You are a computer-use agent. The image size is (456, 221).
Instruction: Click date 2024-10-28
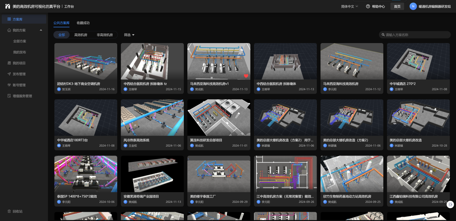440,146
